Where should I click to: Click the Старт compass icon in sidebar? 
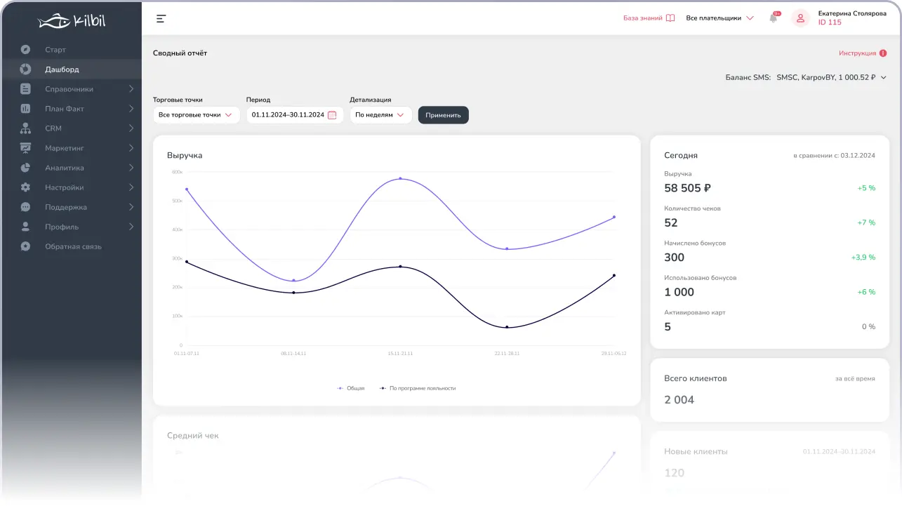[x=26, y=50]
